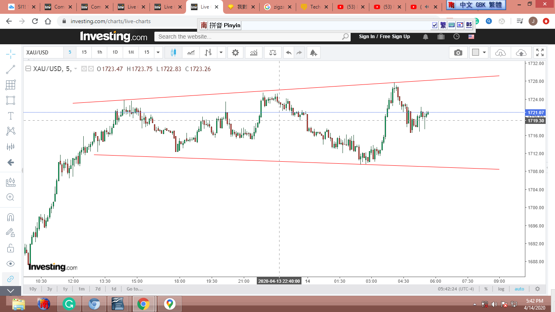
Task: Take a chart snapshot with camera
Action: pyautogui.click(x=458, y=52)
